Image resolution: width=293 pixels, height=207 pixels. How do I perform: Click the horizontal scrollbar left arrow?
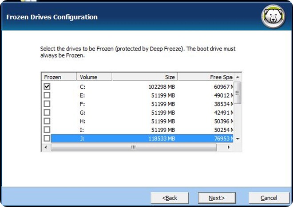click(46, 147)
